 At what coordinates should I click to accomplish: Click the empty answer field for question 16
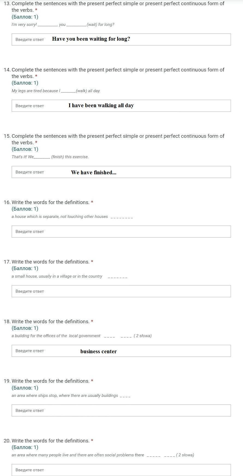coord(121,232)
